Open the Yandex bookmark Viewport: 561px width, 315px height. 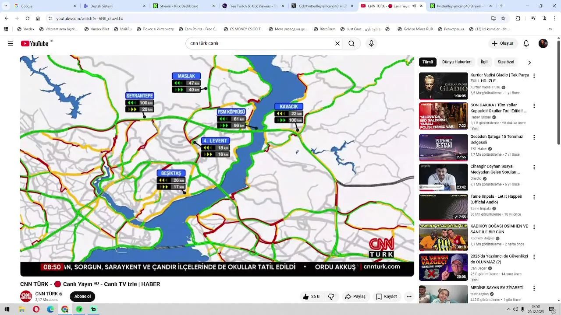pyautogui.click(x=26, y=29)
